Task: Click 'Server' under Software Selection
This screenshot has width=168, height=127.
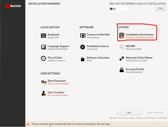Action: 90,61
